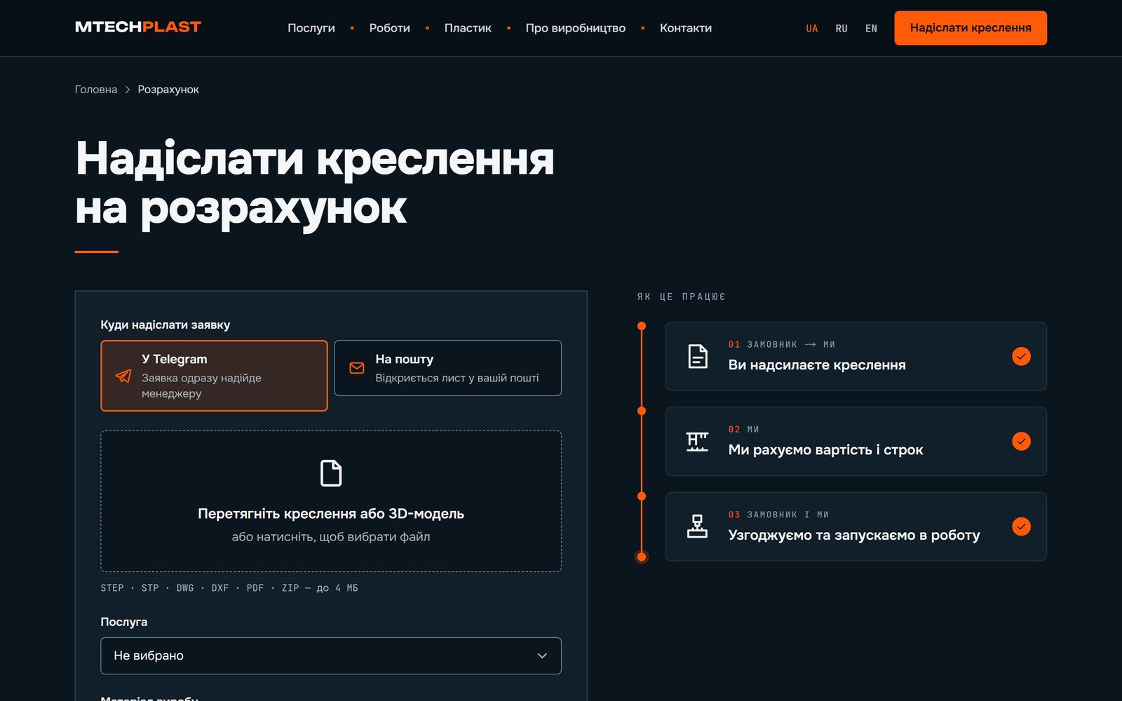Select the 'У Telegram' delivery option
This screenshot has width=1122, height=701.
214,376
